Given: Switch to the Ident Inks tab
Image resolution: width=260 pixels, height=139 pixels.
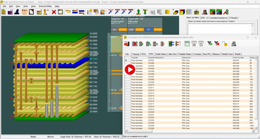Looking at the screenshot, I should (173, 54).
